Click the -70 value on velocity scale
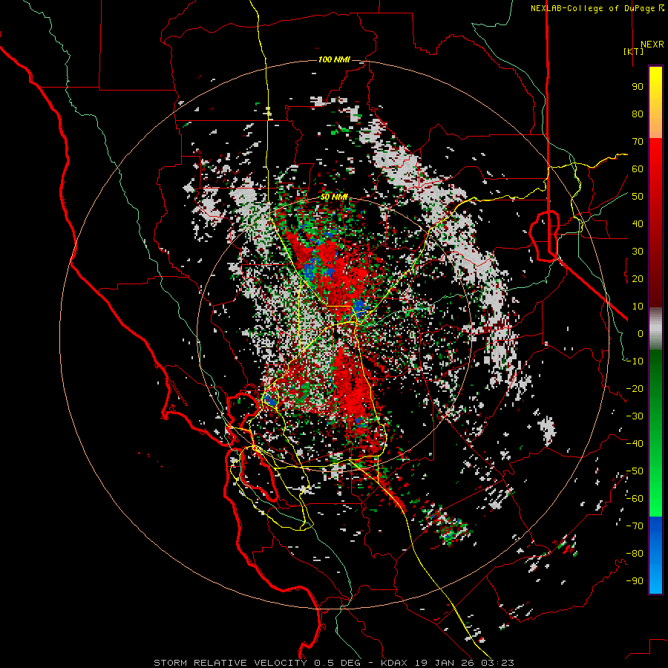This screenshot has height=668, width=668. (635, 526)
